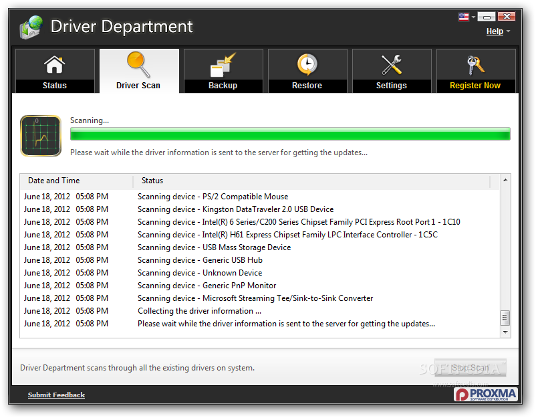Click the log list scrollbar thumb
536x418 pixels.
coord(505,318)
